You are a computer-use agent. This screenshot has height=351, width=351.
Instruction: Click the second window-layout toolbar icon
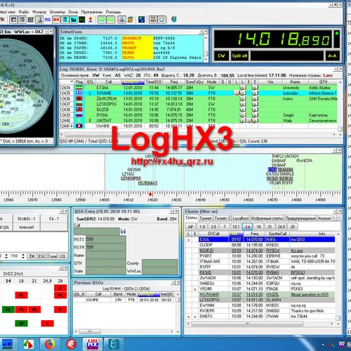pos(22,20)
